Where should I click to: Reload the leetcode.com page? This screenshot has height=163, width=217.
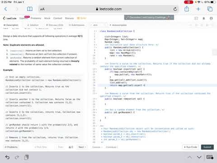click(x=175, y=9)
